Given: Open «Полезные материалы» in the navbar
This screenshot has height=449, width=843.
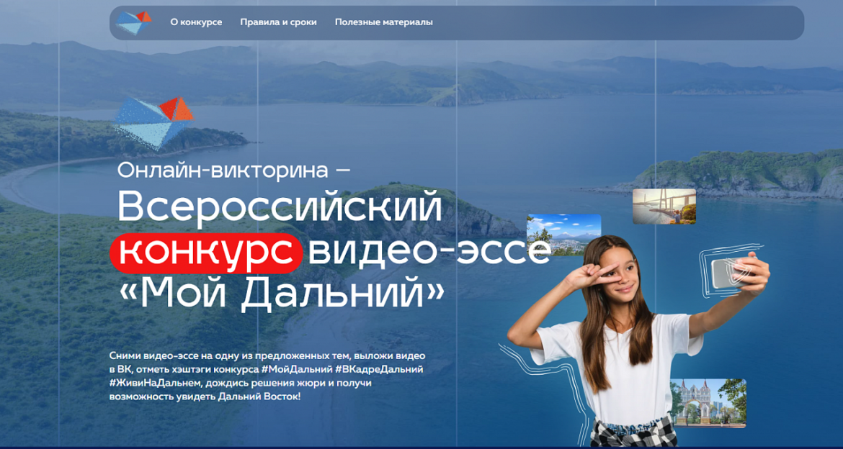Looking at the screenshot, I should [x=383, y=22].
